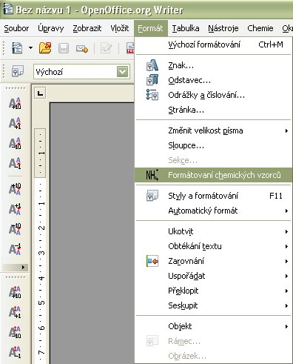Select the Stránka... menu entry
This screenshot has height=364, width=293.
(x=214, y=110)
